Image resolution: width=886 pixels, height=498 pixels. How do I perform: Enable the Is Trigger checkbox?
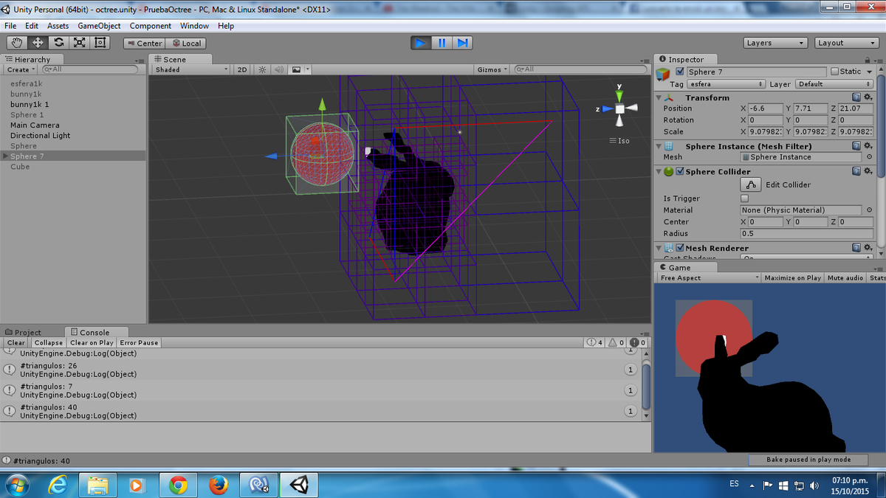pos(744,198)
